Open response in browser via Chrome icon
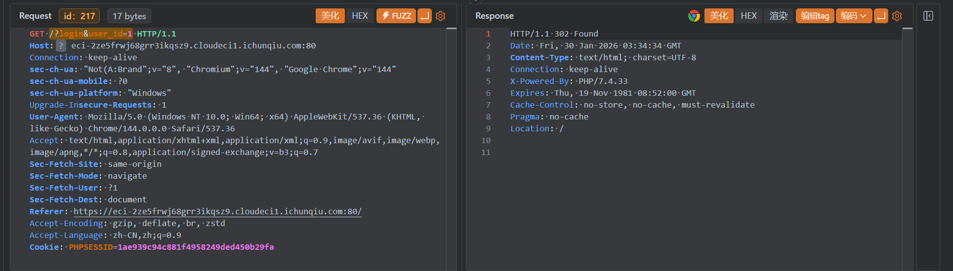Image resolution: width=953 pixels, height=271 pixels. coord(694,16)
